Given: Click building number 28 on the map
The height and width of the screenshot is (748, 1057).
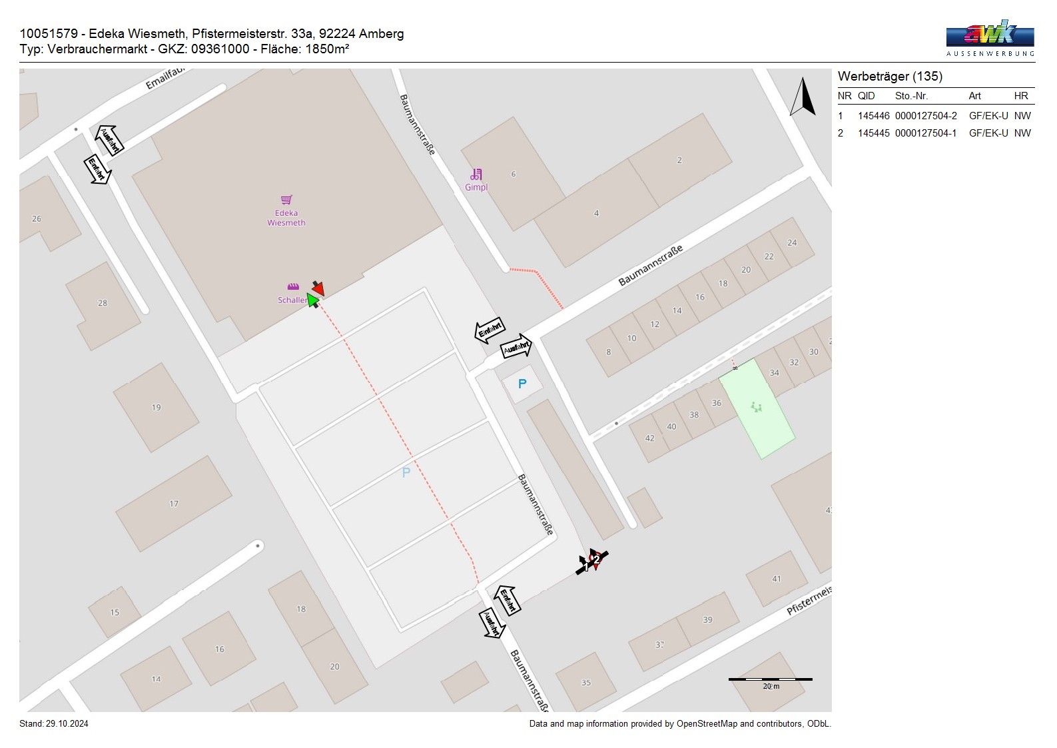Looking at the screenshot, I should pyautogui.click(x=103, y=303).
